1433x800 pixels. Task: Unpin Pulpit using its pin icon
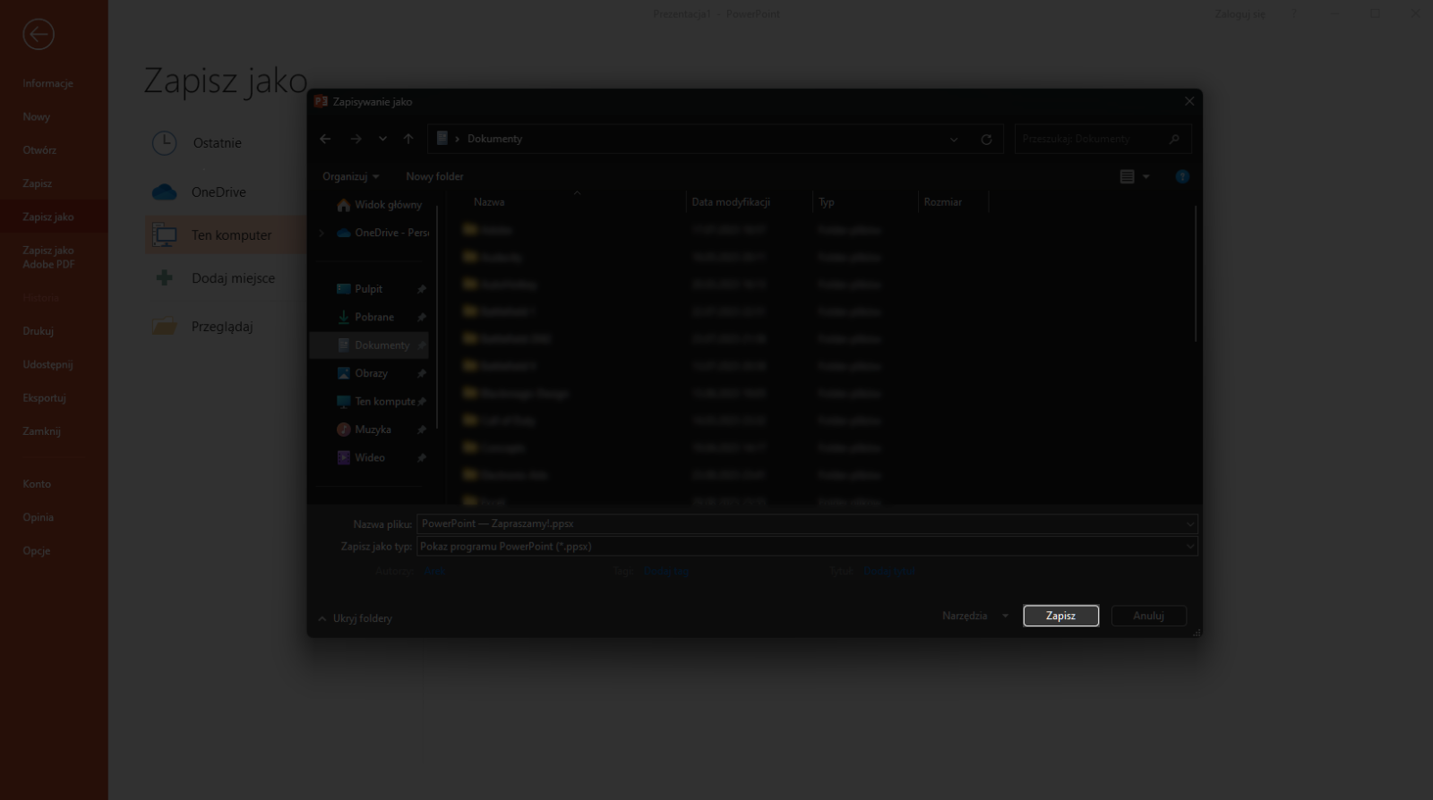click(422, 289)
